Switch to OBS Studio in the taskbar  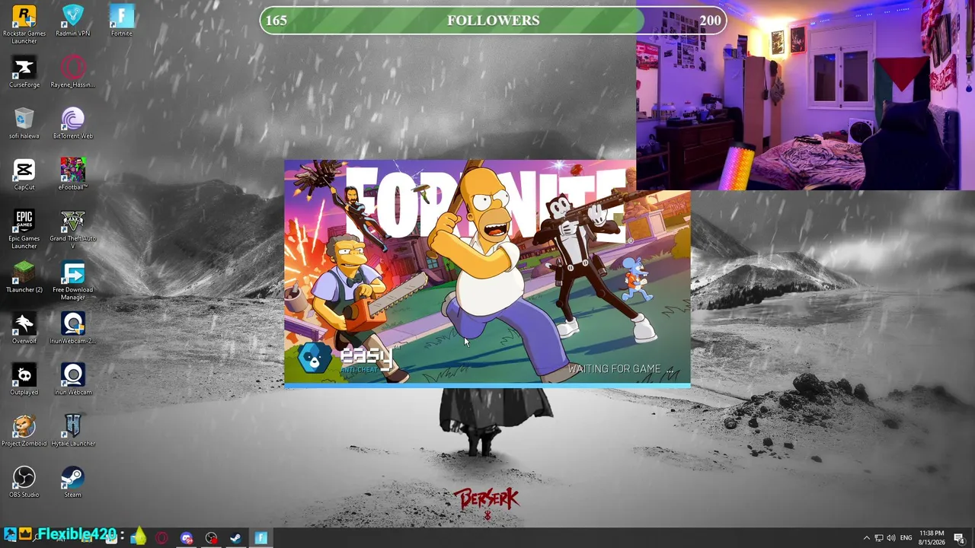211,538
